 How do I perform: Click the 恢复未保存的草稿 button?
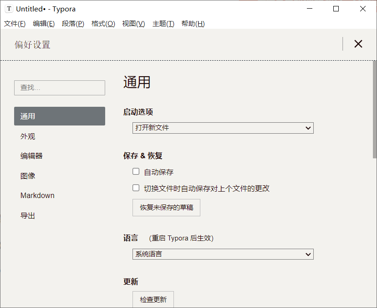pyautogui.click(x=166, y=208)
